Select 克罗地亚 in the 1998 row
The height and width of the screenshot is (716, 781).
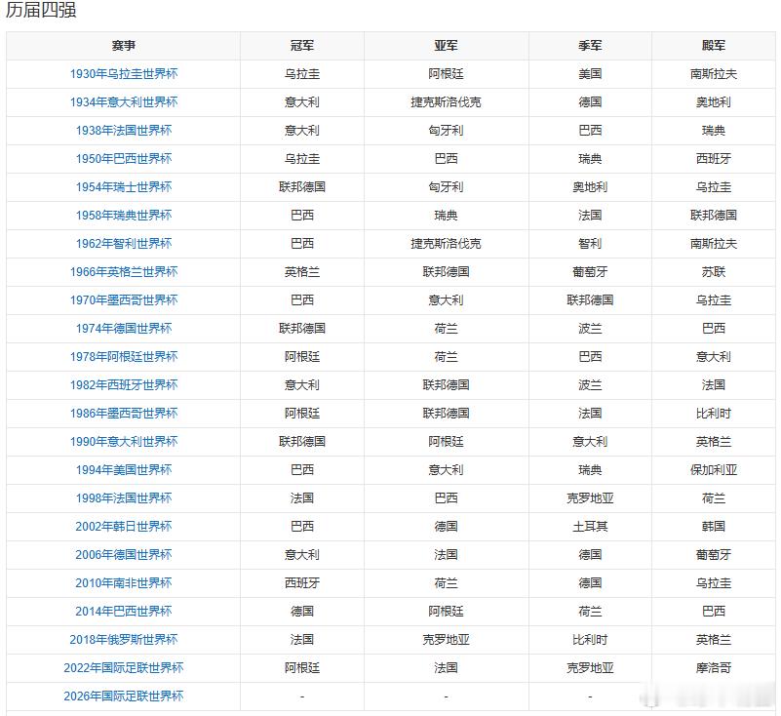[x=590, y=498]
